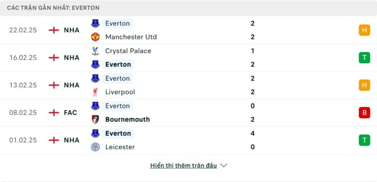Click the header Các trận gần nhất: Everton

(x=53, y=8)
